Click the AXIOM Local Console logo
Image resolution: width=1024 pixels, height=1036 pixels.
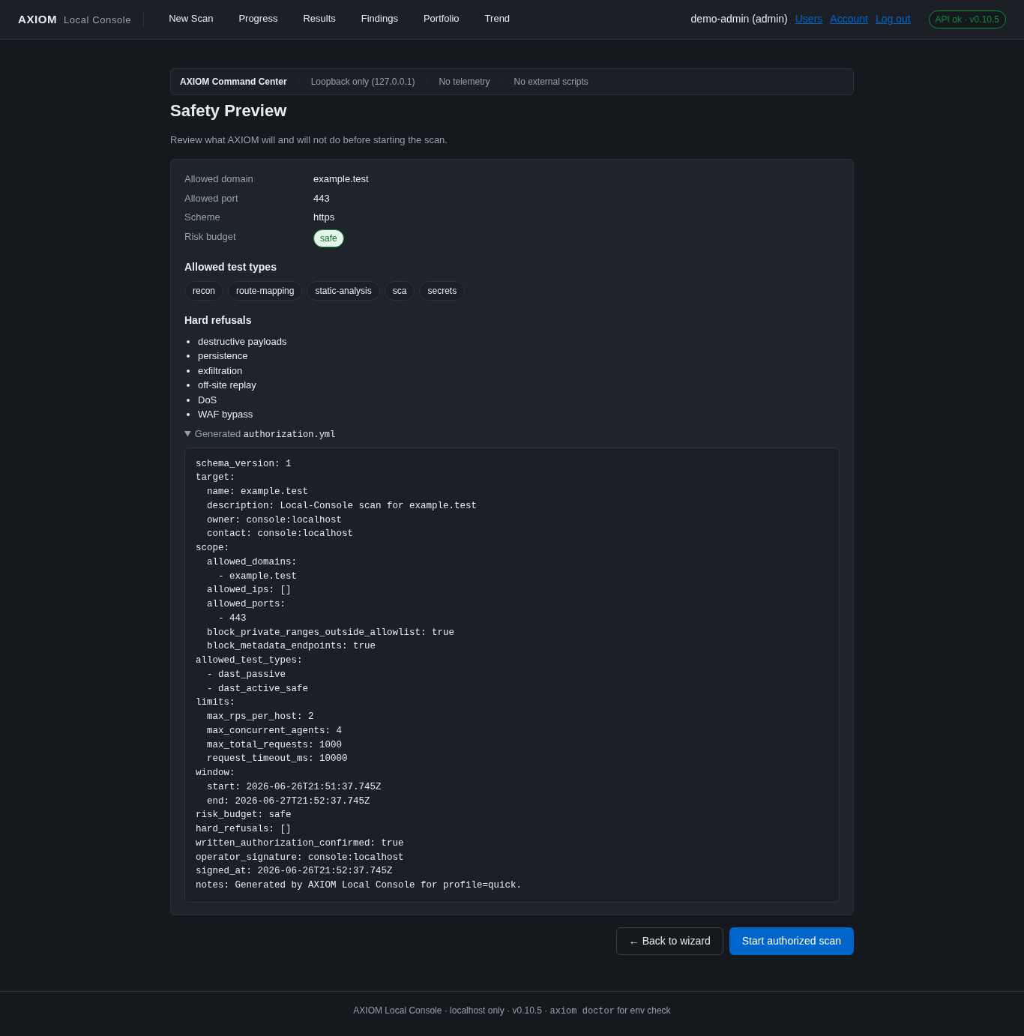coord(74,19)
